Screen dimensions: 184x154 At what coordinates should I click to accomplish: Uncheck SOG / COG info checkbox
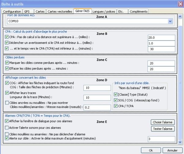115,100
